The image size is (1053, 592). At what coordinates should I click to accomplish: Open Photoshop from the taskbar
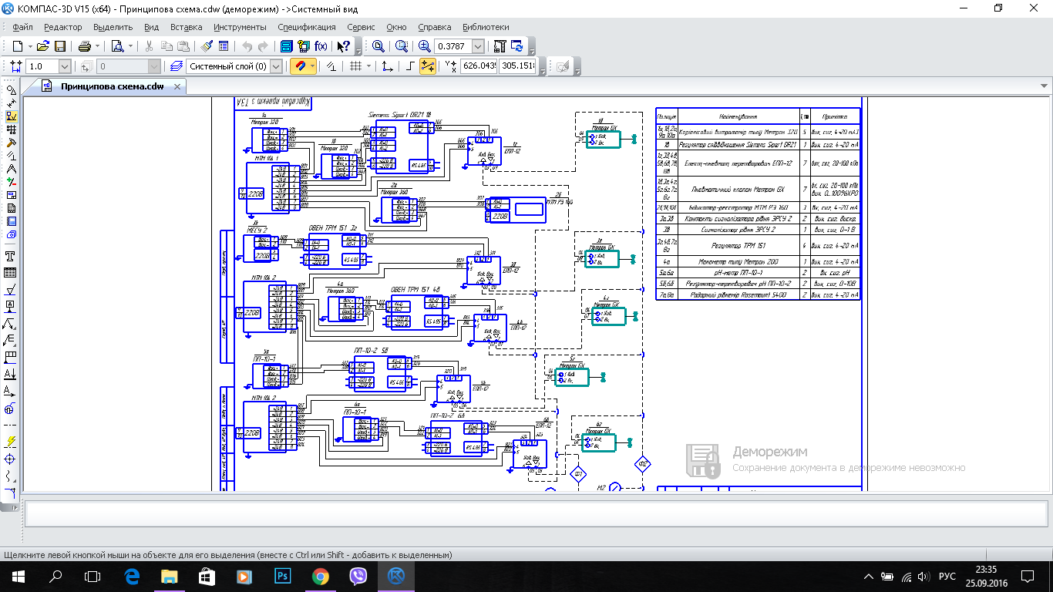[x=282, y=576]
